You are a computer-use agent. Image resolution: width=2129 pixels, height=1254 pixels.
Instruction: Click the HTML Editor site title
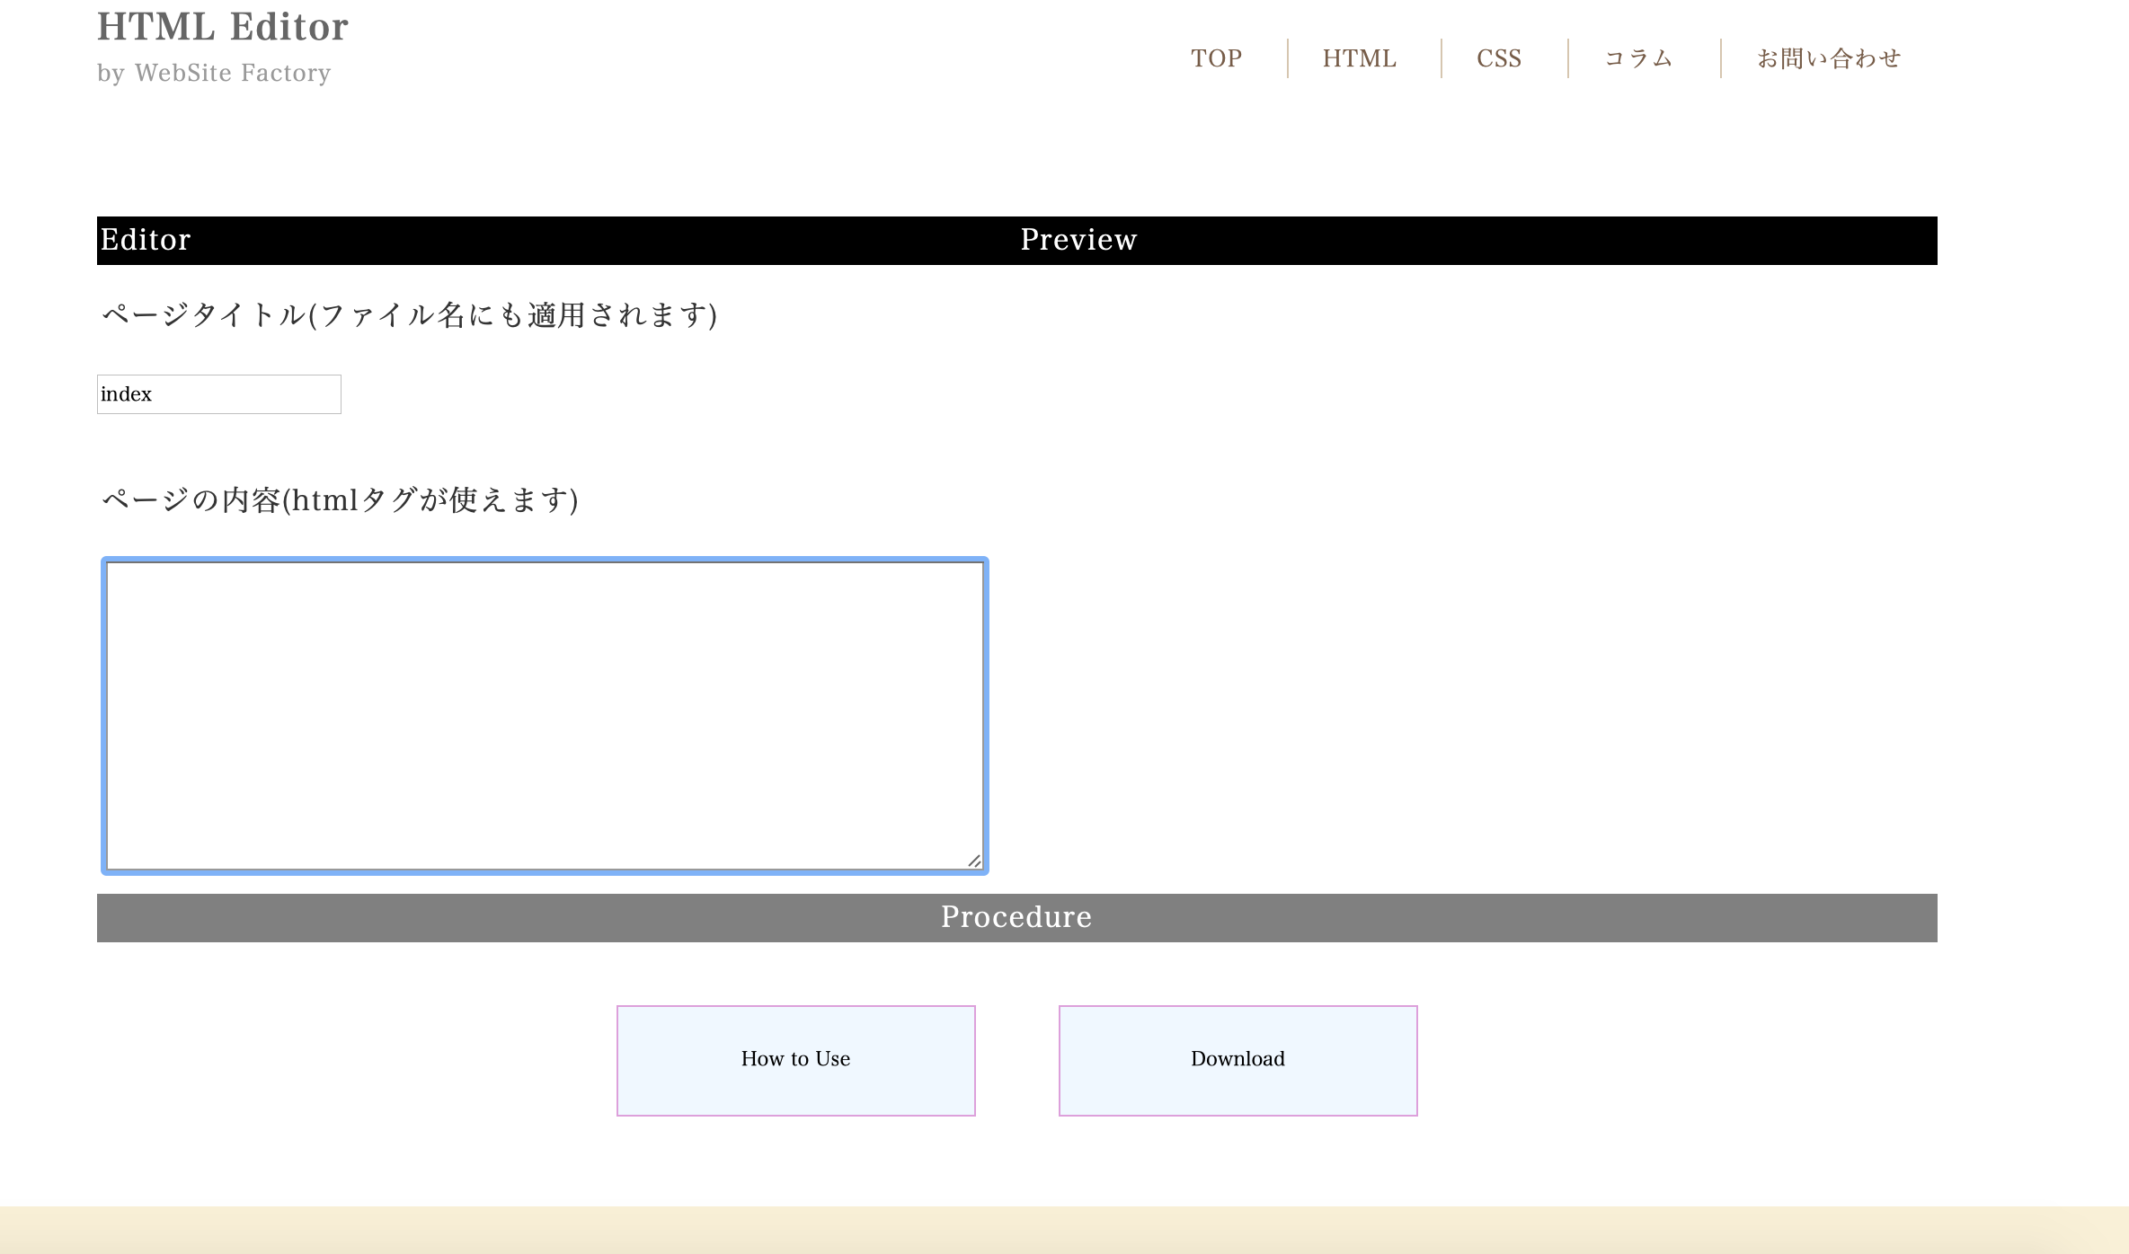pyautogui.click(x=222, y=27)
